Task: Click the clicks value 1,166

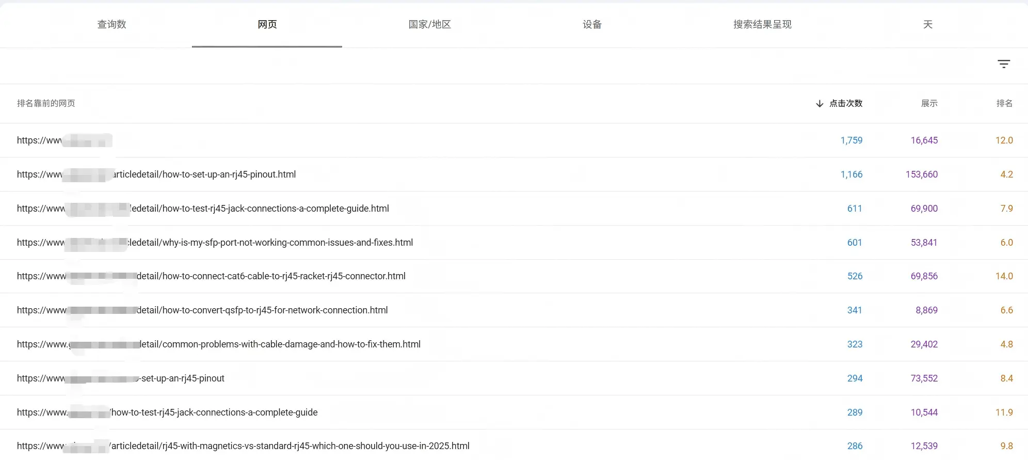Action: pos(852,175)
